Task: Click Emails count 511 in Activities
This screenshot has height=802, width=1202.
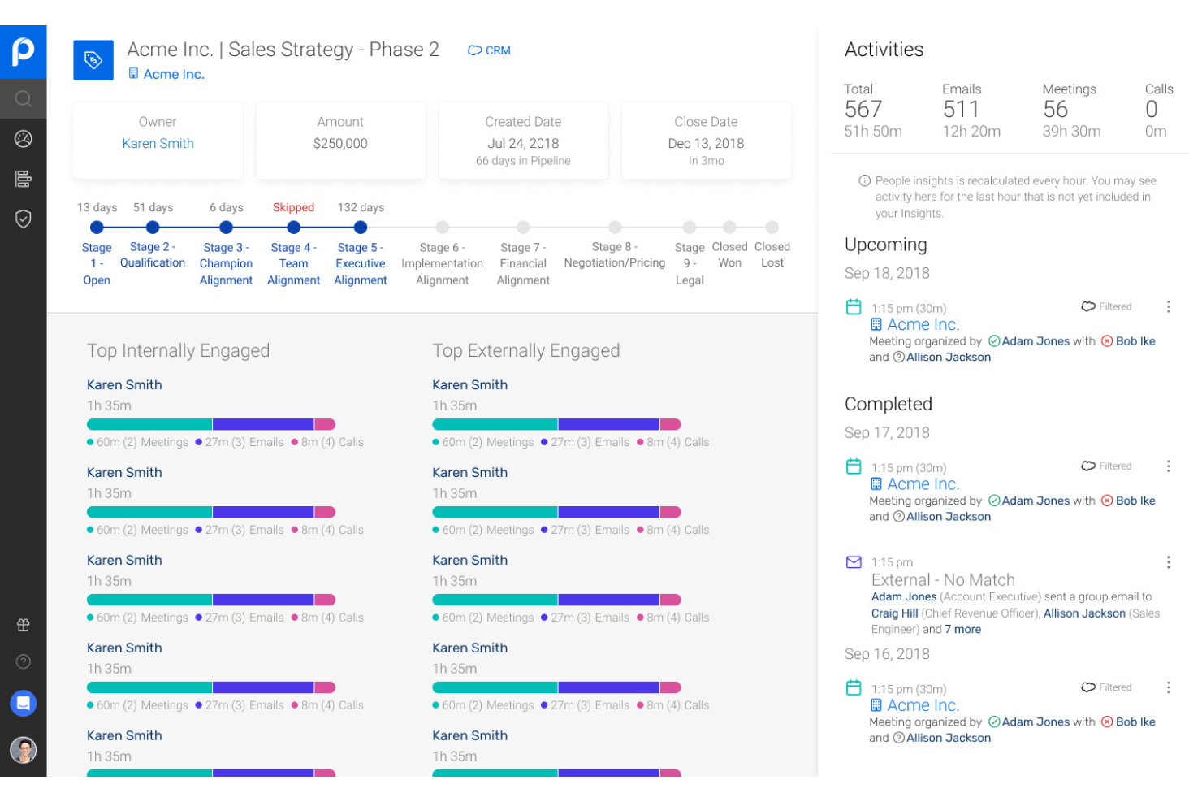Action: (961, 109)
